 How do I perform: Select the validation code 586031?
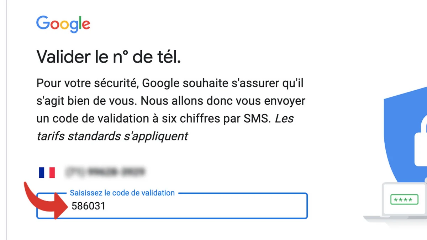pos(88,206)
